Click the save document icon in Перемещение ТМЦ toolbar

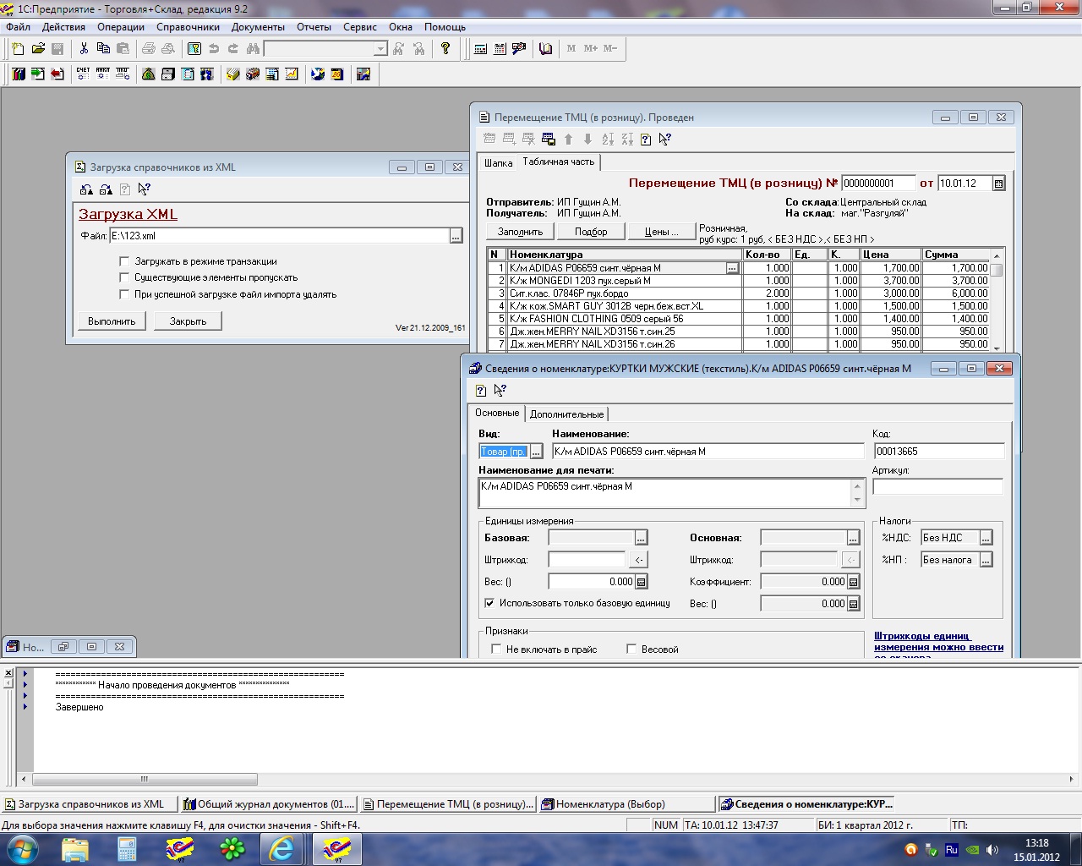coord(548,140)
